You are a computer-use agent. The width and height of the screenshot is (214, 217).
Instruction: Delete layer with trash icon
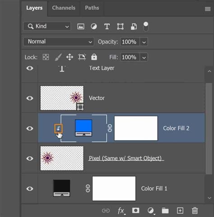click(195, 210)
